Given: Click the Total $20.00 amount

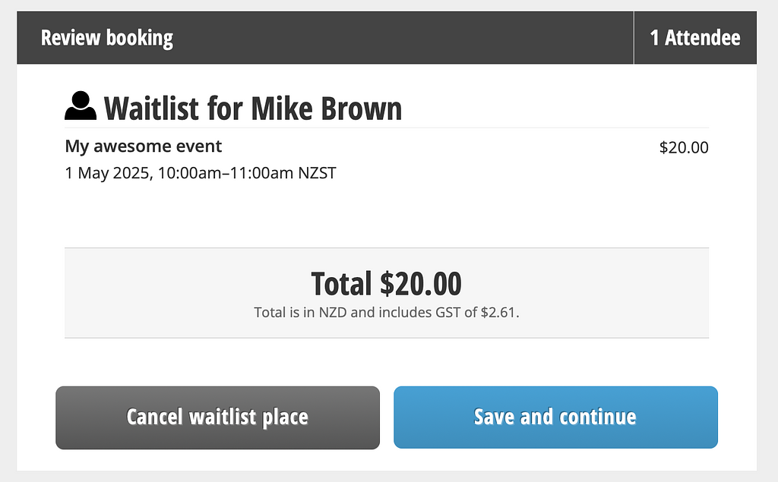Looking at the screenshot, I should (386, 283).
